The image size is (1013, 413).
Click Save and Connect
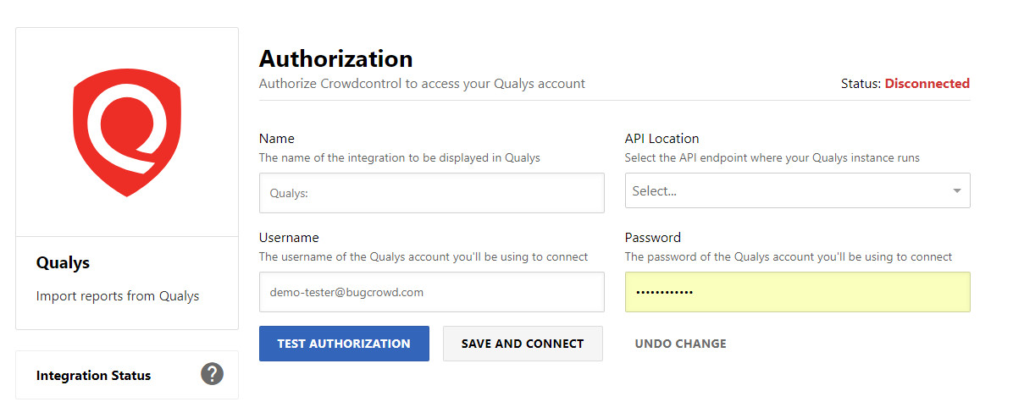[523, 344]
